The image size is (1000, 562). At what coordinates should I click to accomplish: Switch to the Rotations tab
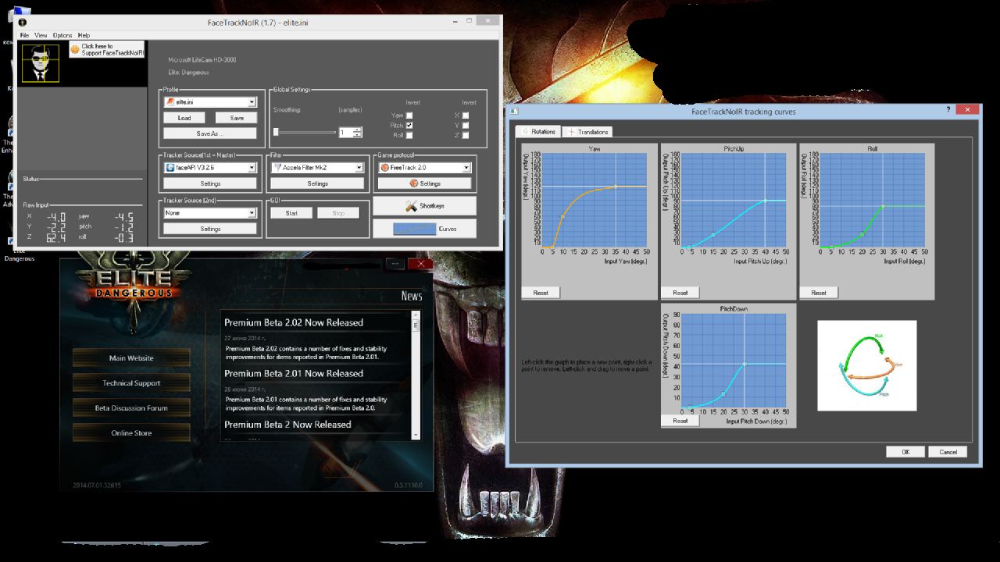[539, 132]
